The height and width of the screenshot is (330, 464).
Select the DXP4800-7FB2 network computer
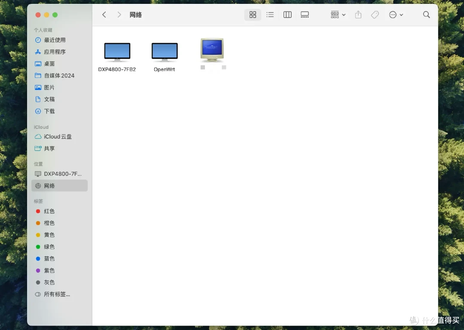pyautogui.click(x=117, y=57)
